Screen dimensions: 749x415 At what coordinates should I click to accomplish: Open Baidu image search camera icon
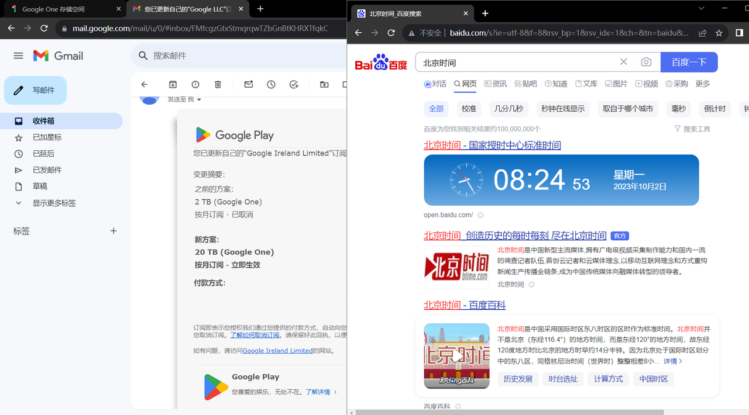646,62
